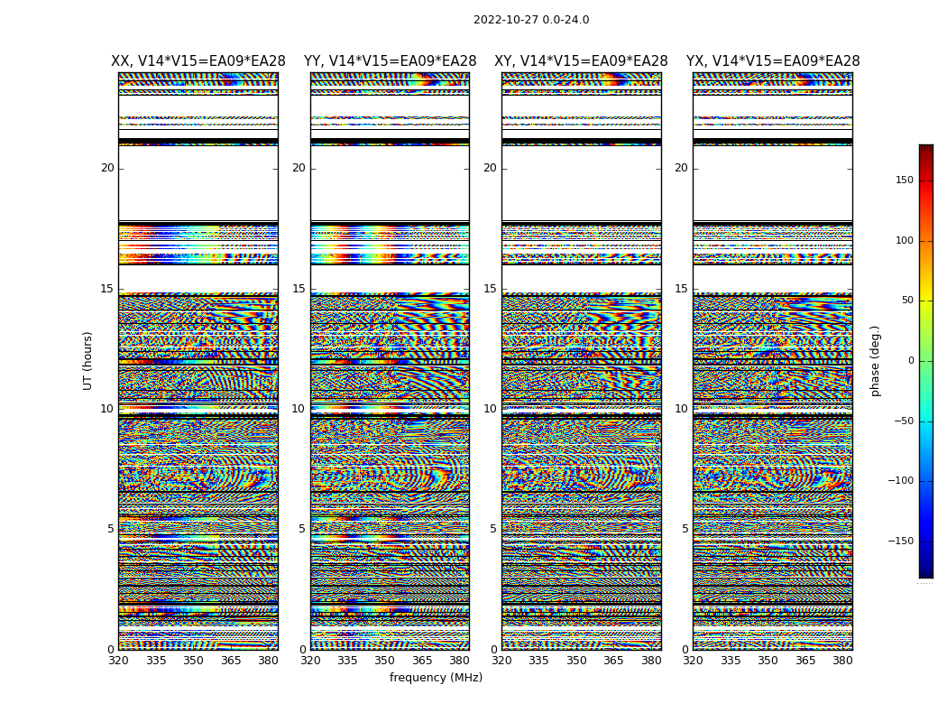Click the '15' UT hour tick of XY panel
Viewport: 947px width, 722px height.
tap(491, 289)
